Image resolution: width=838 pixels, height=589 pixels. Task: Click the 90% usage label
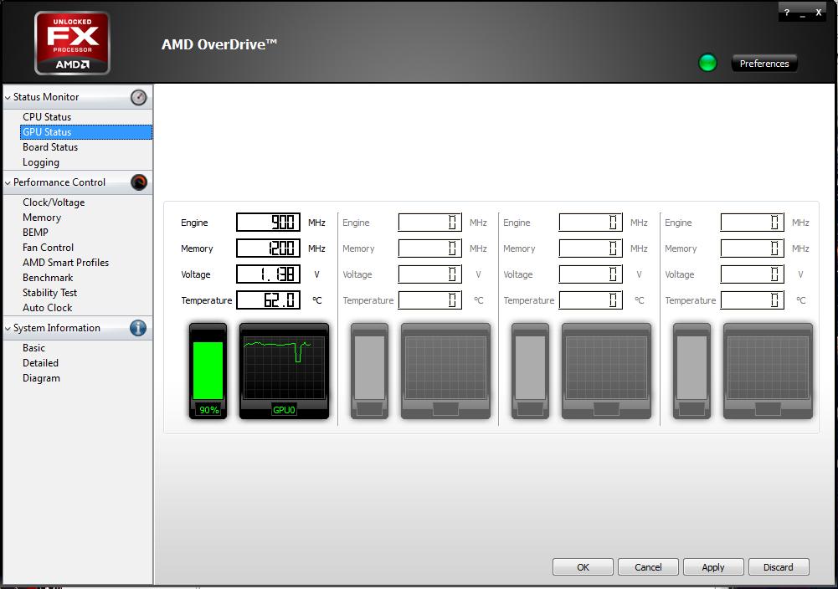tap(209, 410)
